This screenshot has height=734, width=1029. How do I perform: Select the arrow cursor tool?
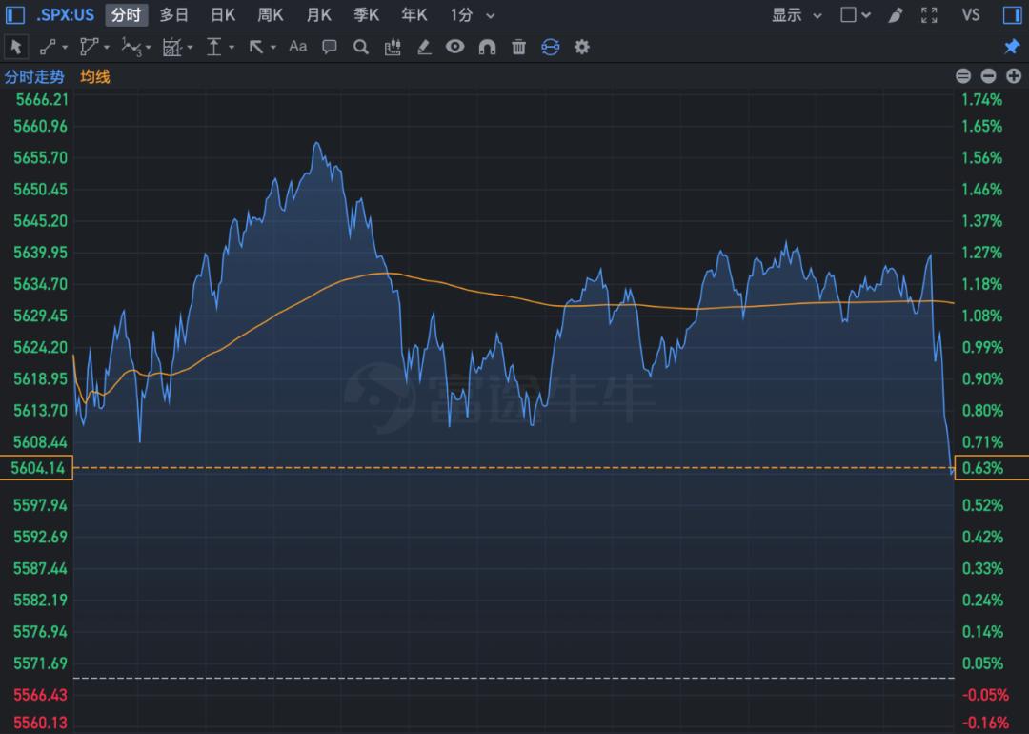tap(15, 47)
